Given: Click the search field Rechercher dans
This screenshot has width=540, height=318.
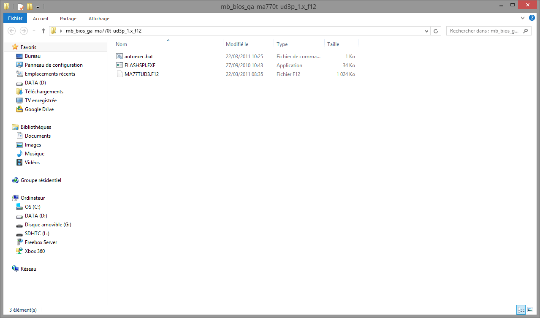Looking at the screenshot, I should tap(484, 31).
